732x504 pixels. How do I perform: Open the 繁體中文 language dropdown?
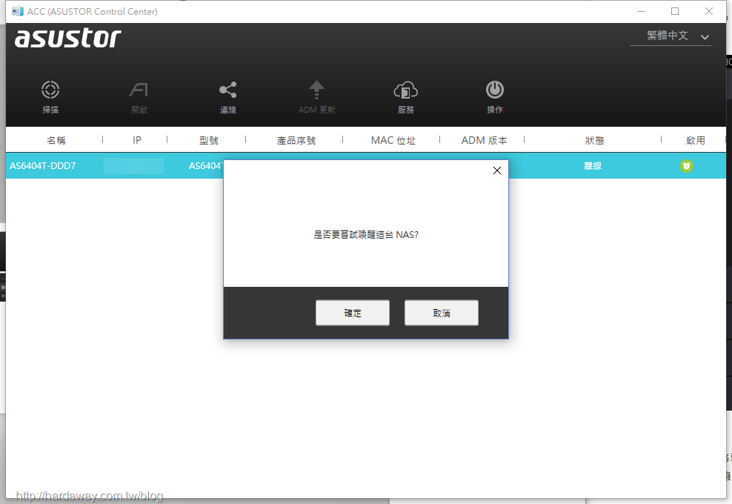point(671,36)
